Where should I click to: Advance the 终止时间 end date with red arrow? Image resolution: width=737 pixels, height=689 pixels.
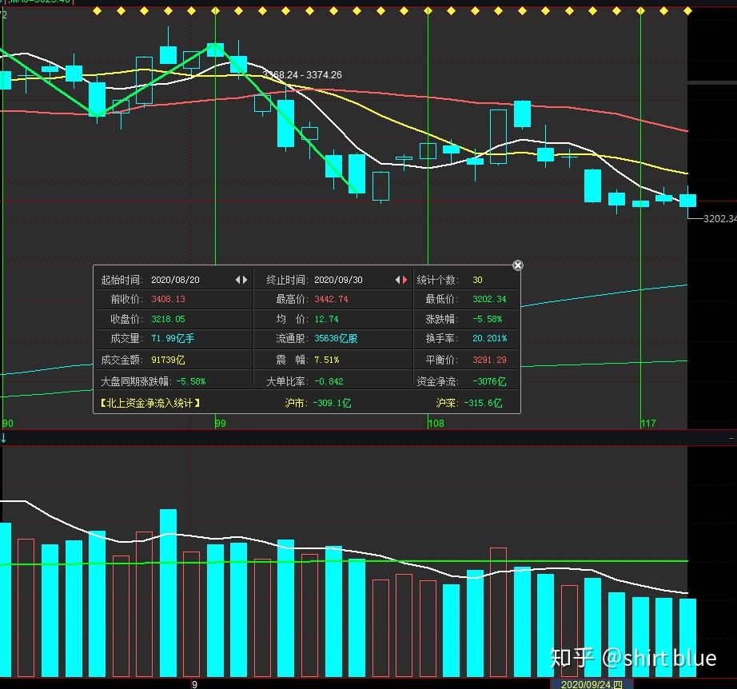(x=404, y=280)
